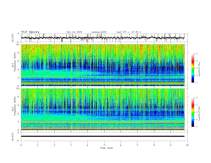Click the ch.3 black waveform trace
Image resolution: width=211 pixels, height=163 pixels.
click(103, 136)
